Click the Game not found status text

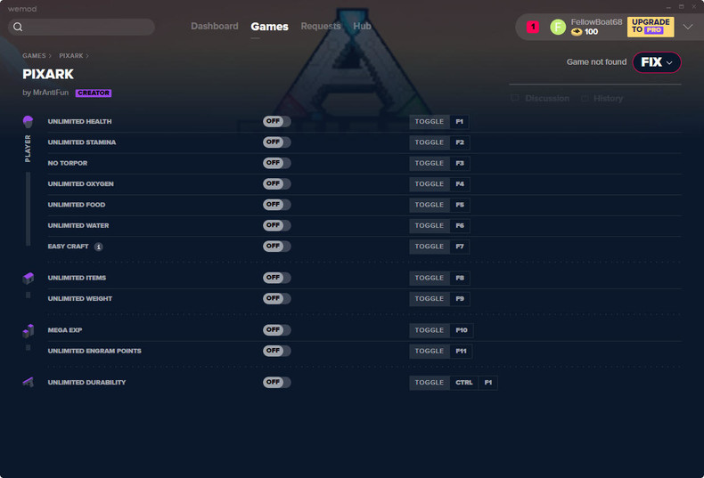coord(596,62)
